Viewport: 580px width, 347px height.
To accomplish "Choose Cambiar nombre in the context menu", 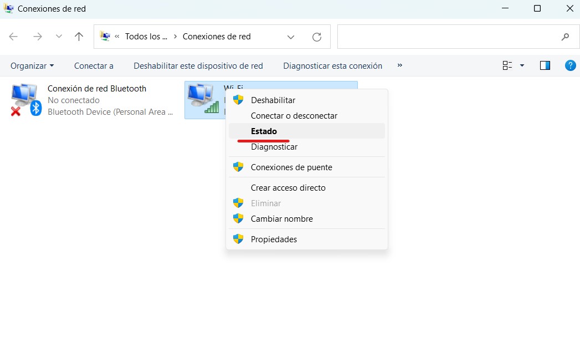I will tap(282, 218).
